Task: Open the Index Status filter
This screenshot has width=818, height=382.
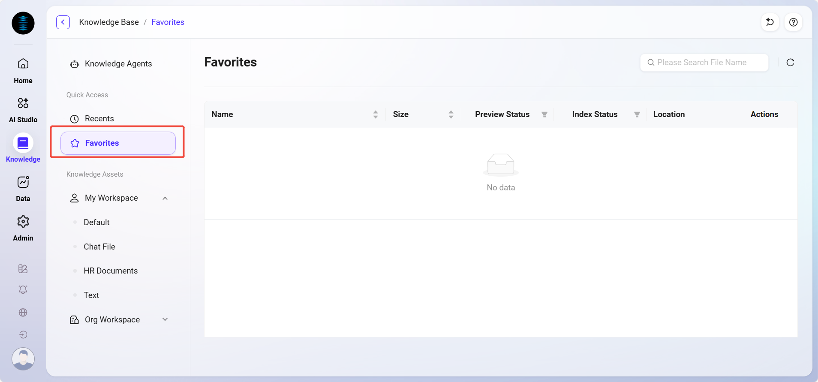Action: (x=637, y=114)
